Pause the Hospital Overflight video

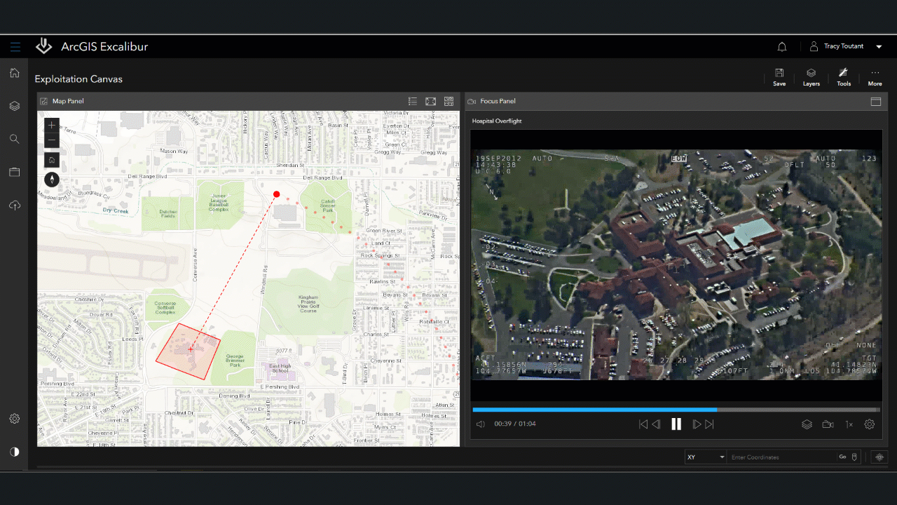coord(676,424)
